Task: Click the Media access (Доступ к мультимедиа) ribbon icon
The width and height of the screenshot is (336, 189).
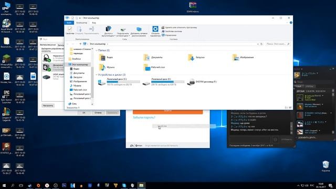Action: tap(108, 31)
